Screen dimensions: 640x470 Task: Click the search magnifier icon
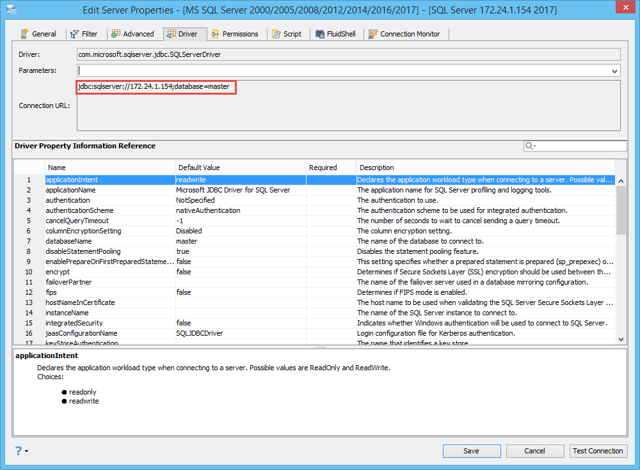point(530,146)
